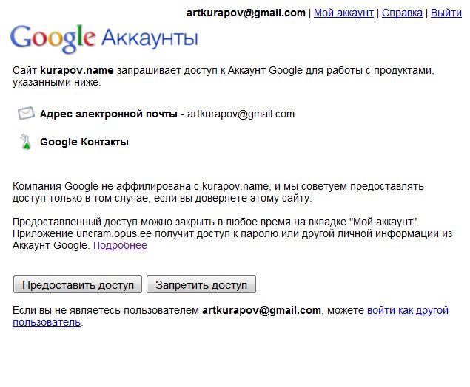The width and height of the screenshot is (470, 387).
Task: Click the non-bold artkurapov@gmail.com after the email label
Action: (241, 114)
